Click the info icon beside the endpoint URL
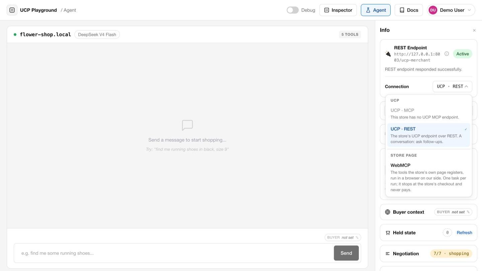 (447, 54)
